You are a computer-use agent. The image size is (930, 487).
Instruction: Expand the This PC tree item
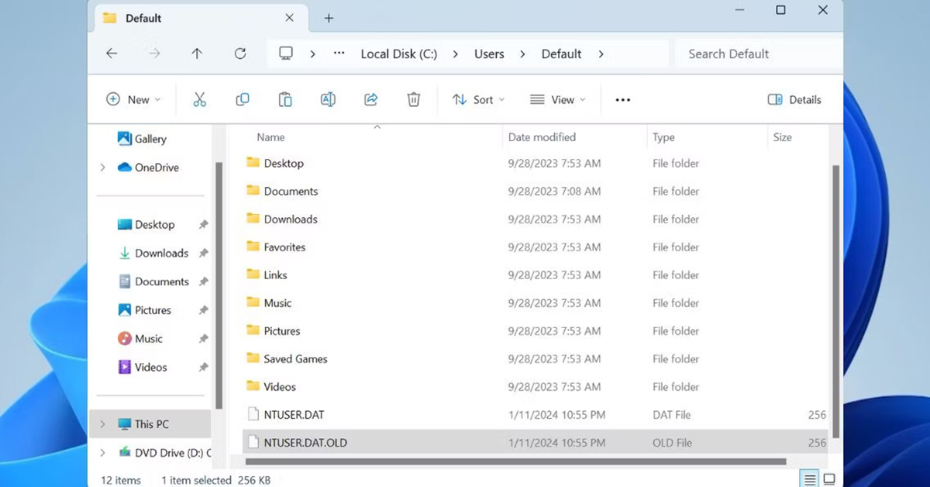tap(101, 424)
